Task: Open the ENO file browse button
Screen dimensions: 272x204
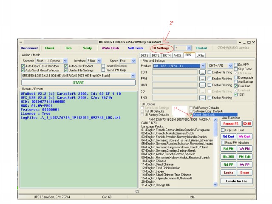Action: 203,97
